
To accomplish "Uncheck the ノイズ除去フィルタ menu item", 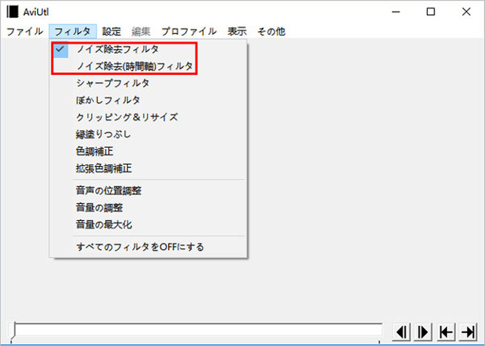I will point(118,50).
